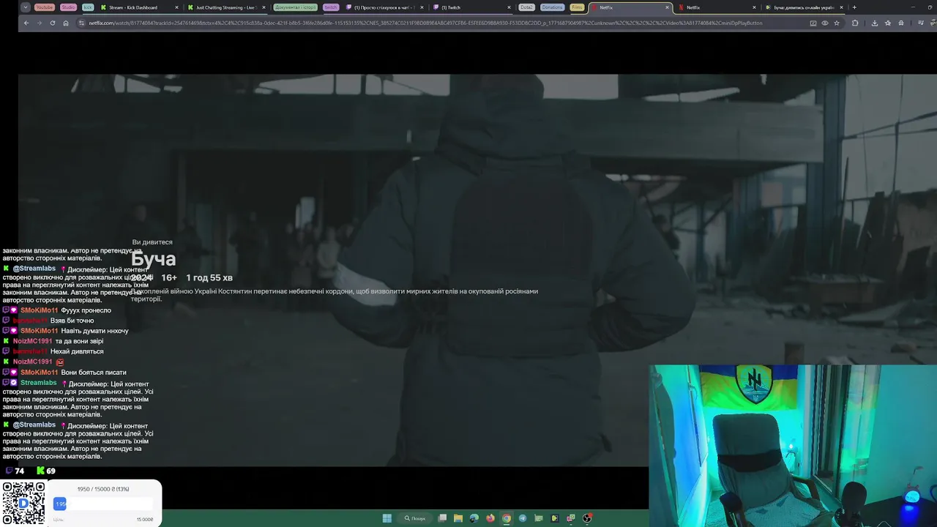
Task: Expand the Dota2 tab group
Action: point(526,7)
